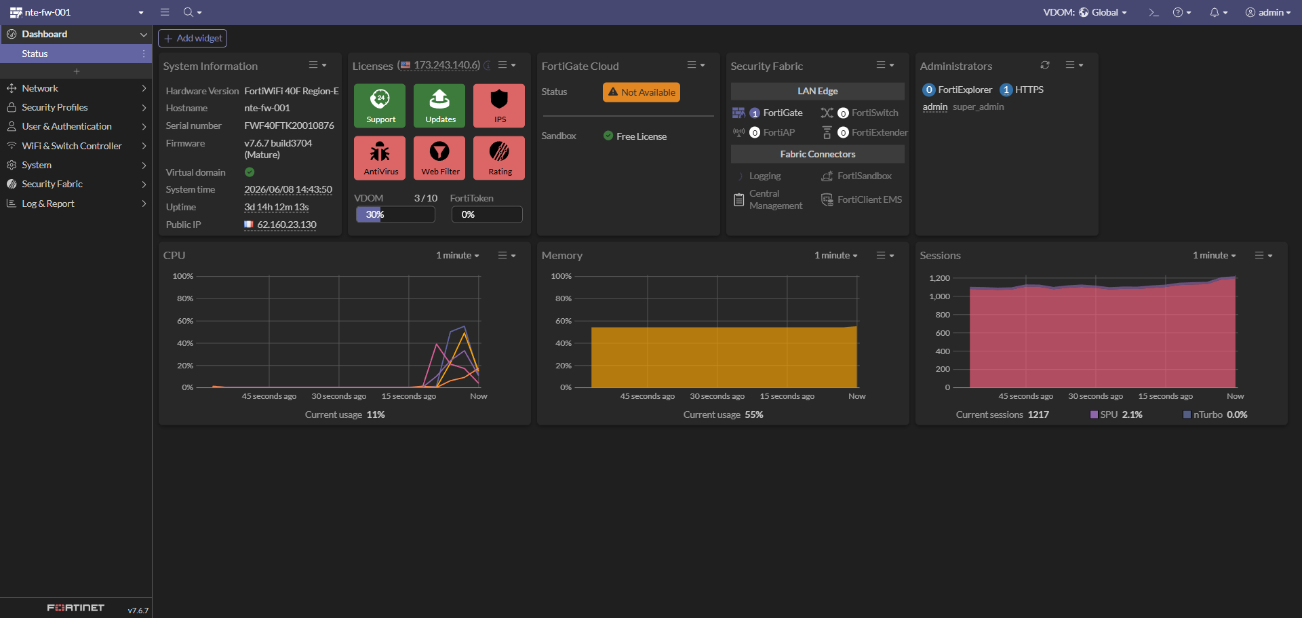Click the Central Management connector icon
This screenshot has height=618, width=1302.
(x=739, y=199)
